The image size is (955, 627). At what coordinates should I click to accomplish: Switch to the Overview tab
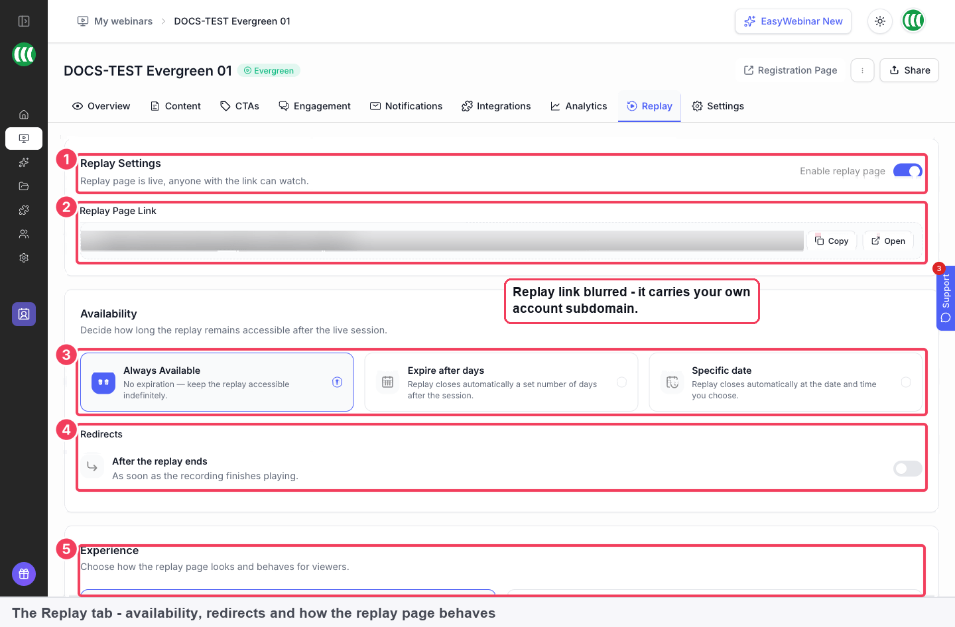(x=101, y=106)
